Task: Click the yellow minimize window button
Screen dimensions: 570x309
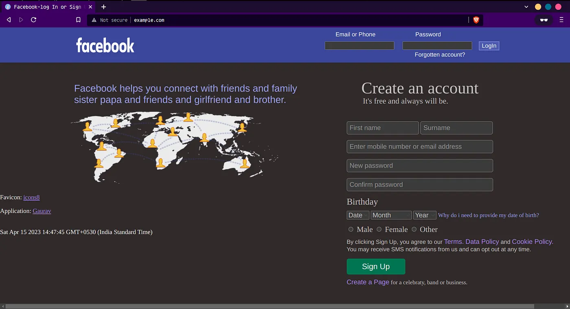Action: click(x=538, y=7)
